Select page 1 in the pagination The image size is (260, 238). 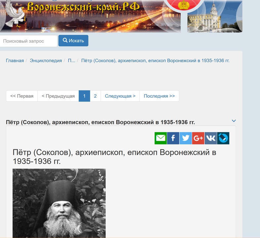point(84,96)
